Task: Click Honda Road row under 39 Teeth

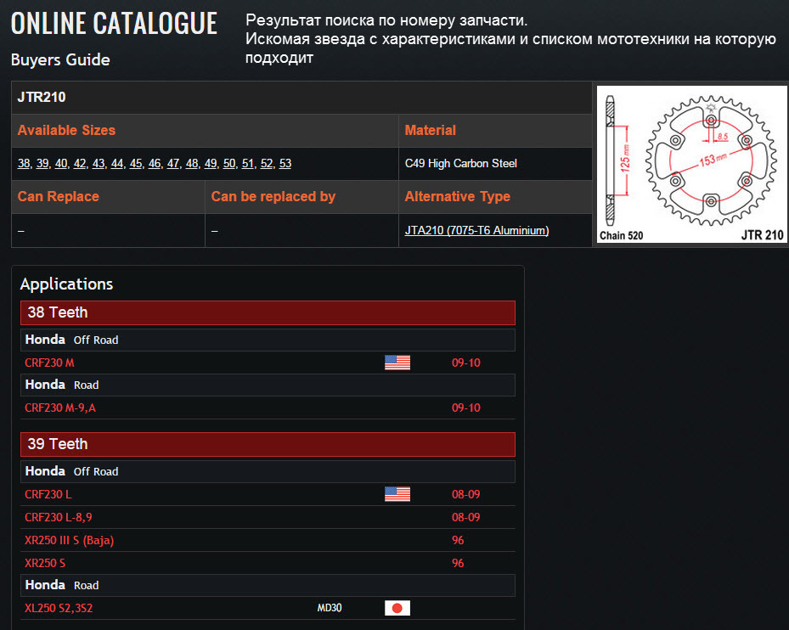Action: click(x=268, y=585)
